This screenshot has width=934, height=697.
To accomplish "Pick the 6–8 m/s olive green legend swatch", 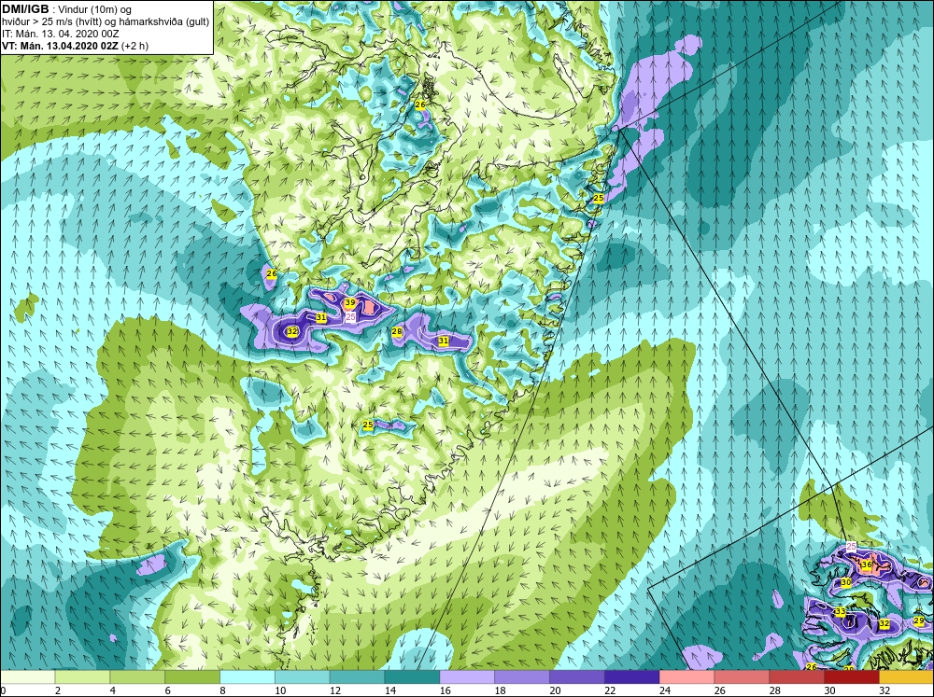I will pyautogui.click(x=192, y=676).
